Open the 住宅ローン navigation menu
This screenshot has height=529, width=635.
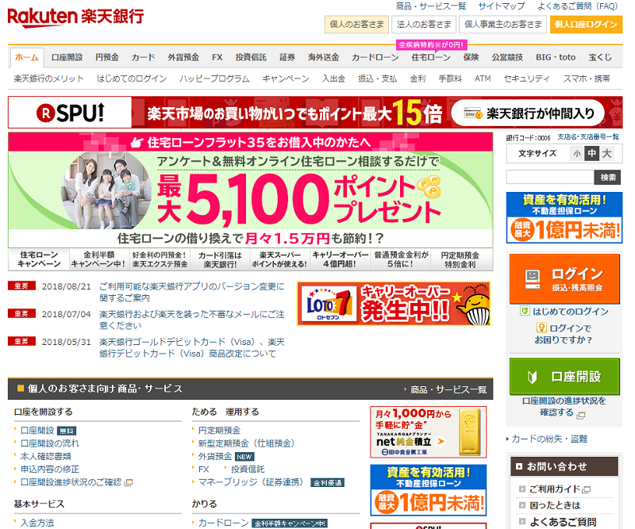tap(430, 58)
